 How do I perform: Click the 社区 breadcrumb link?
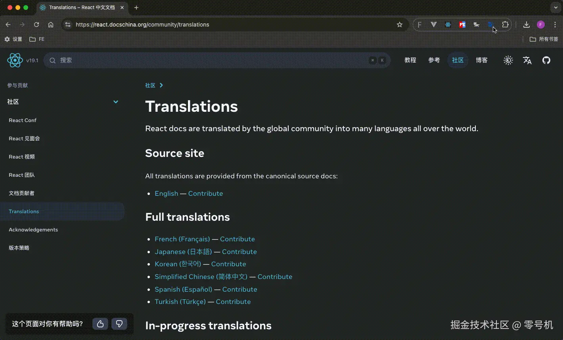[150, 85]
